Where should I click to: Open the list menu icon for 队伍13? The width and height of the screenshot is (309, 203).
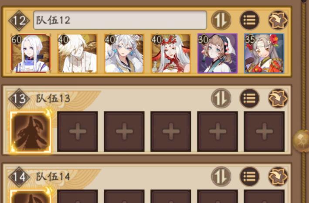click(249, 98)
